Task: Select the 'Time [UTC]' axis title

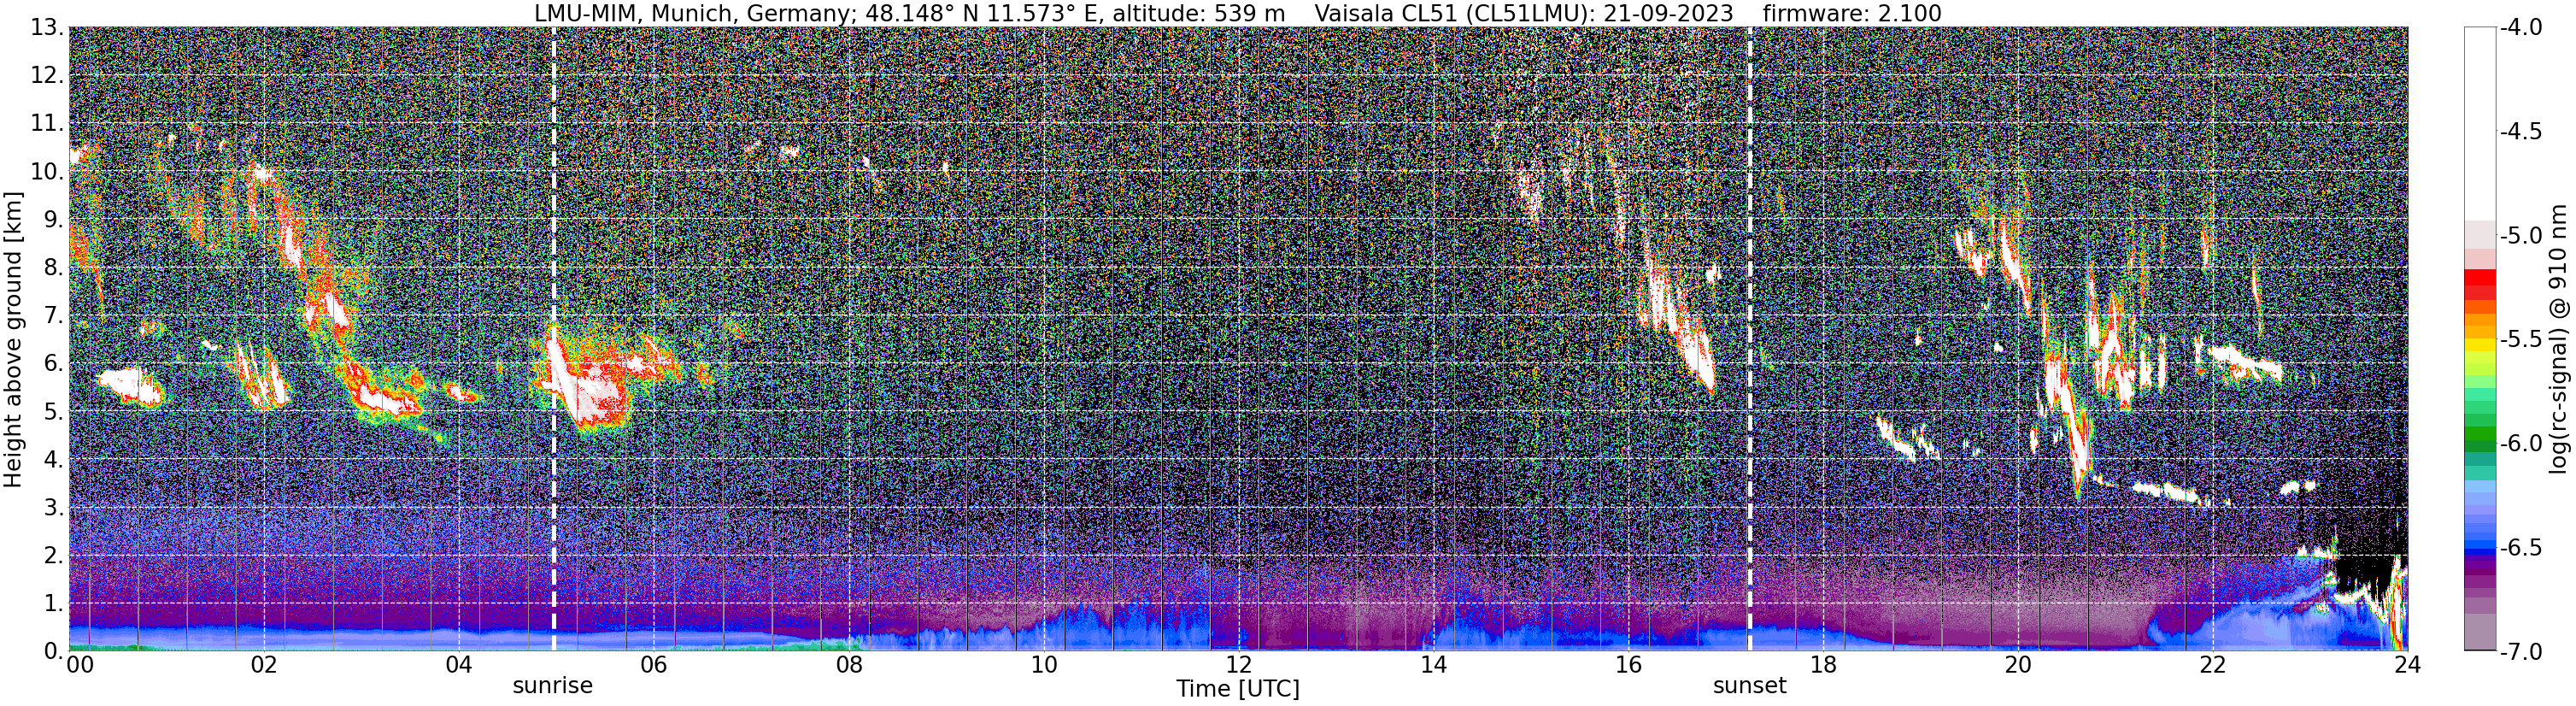Action: pyautogui.click(x=1238, y=689)
